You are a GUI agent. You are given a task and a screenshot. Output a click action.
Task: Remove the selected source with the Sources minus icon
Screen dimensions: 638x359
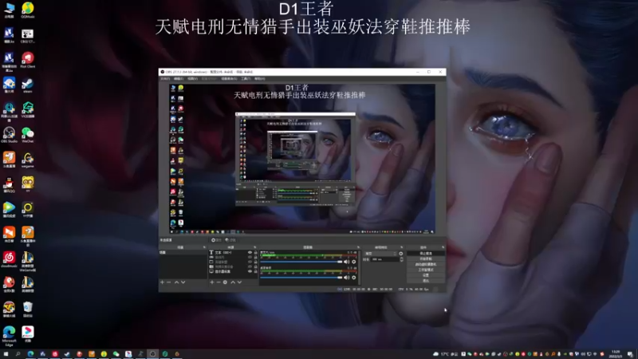[x=219, y=282]
